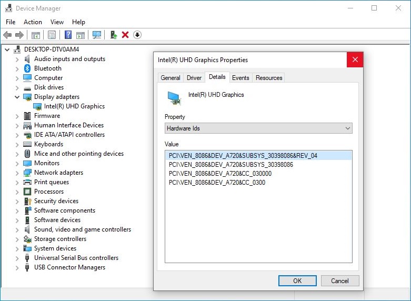Collapse the Display adapters node
This screenshot has width=411, height=301.
[17, 97]
